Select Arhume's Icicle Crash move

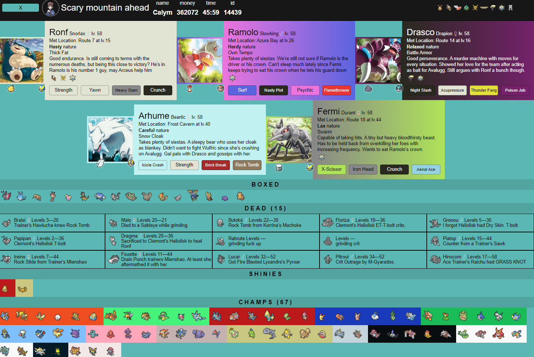[x=153, y=165]
